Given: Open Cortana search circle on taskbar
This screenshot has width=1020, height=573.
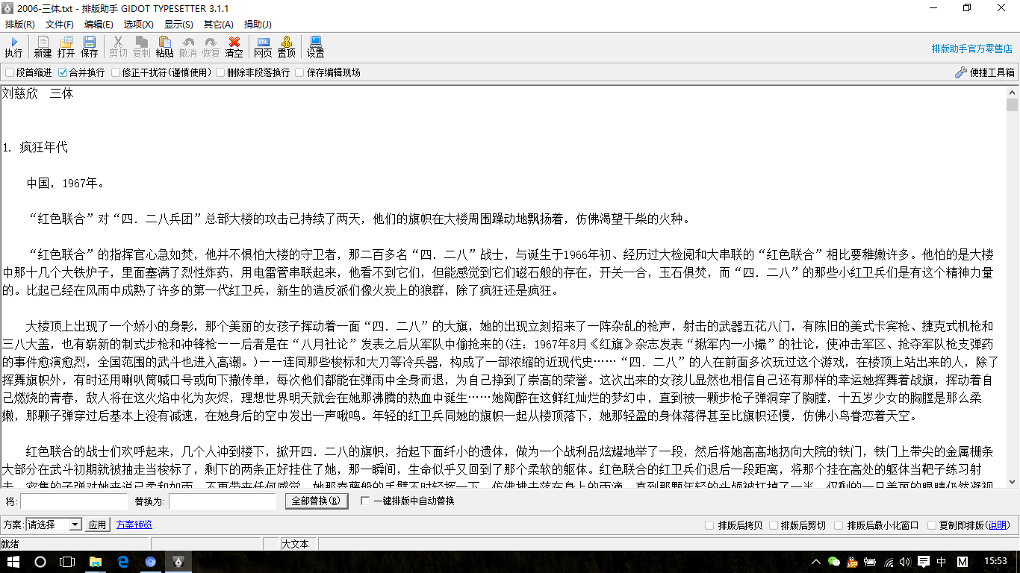Looking at the screenshot, I should point(40,562).
